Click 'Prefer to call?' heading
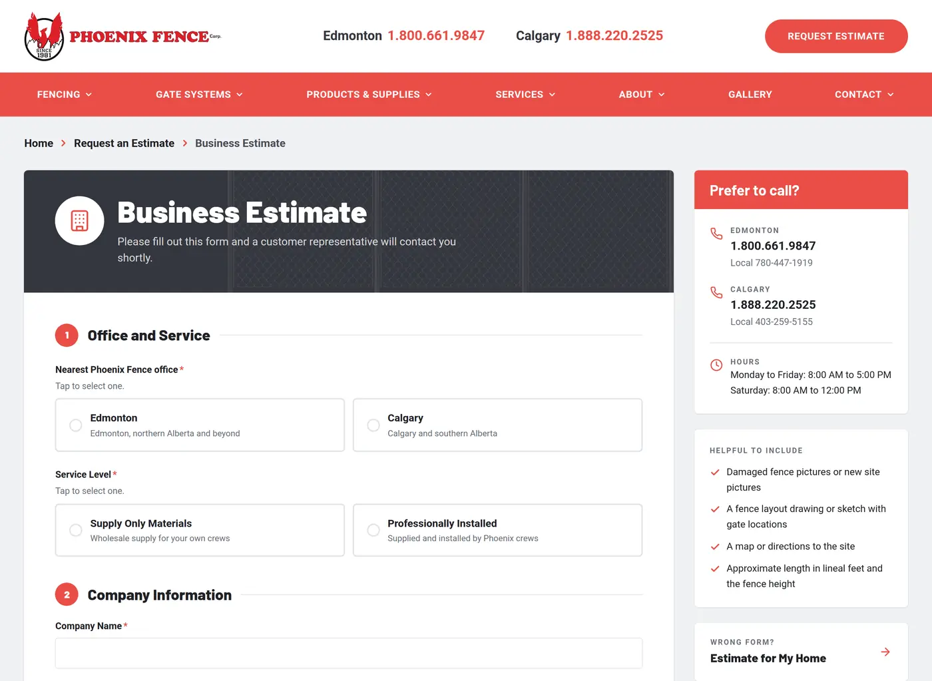The image size is (932, 681). tap(754, 190)
